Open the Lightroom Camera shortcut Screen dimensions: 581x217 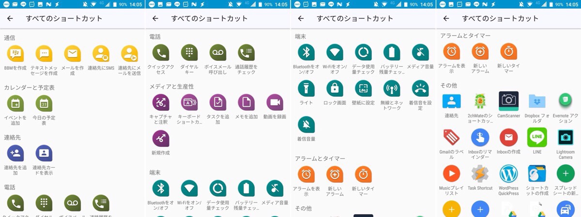pyautogui.click(x=566, y=137)
